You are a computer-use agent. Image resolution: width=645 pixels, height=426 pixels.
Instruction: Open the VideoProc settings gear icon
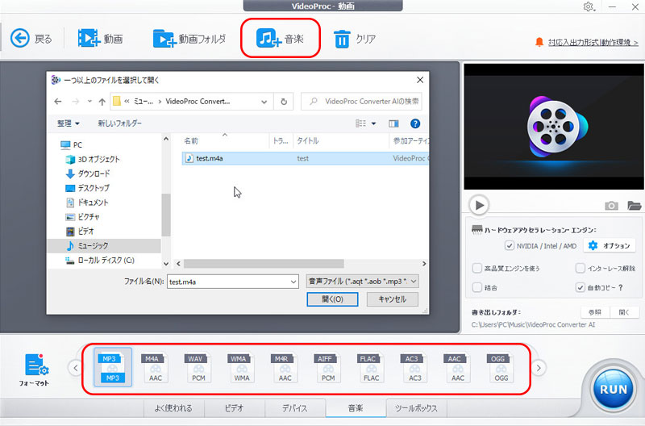point(589,6)
